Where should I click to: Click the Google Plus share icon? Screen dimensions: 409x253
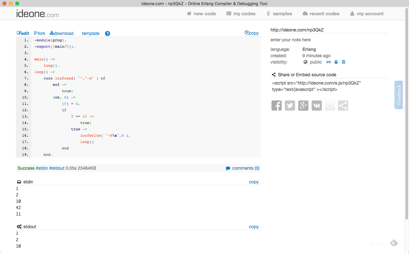tap(303, 106)
